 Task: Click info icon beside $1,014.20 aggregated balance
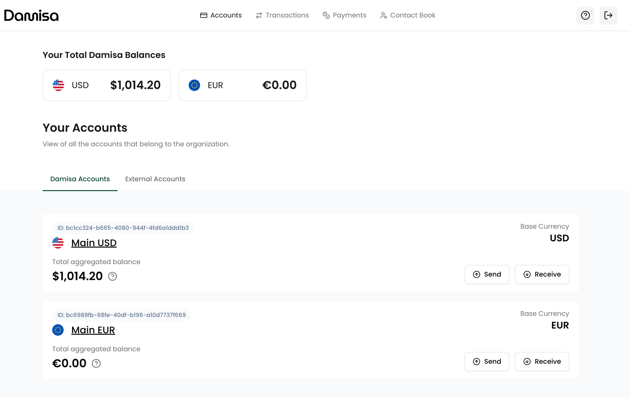112,276
